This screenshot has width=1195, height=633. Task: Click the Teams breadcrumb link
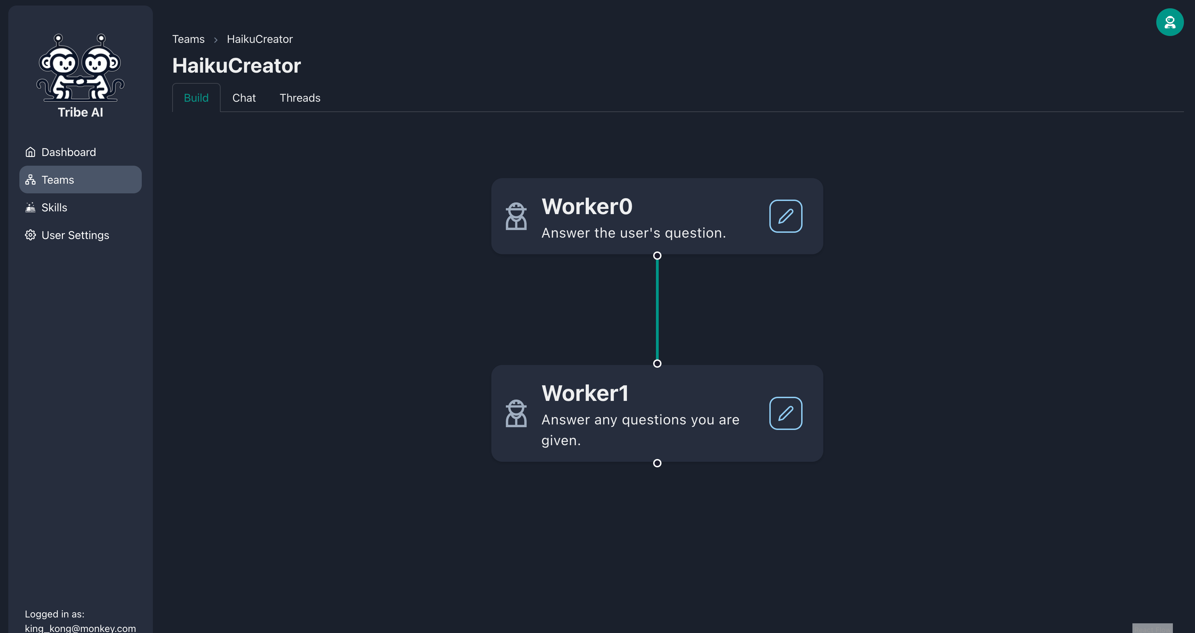188,39
